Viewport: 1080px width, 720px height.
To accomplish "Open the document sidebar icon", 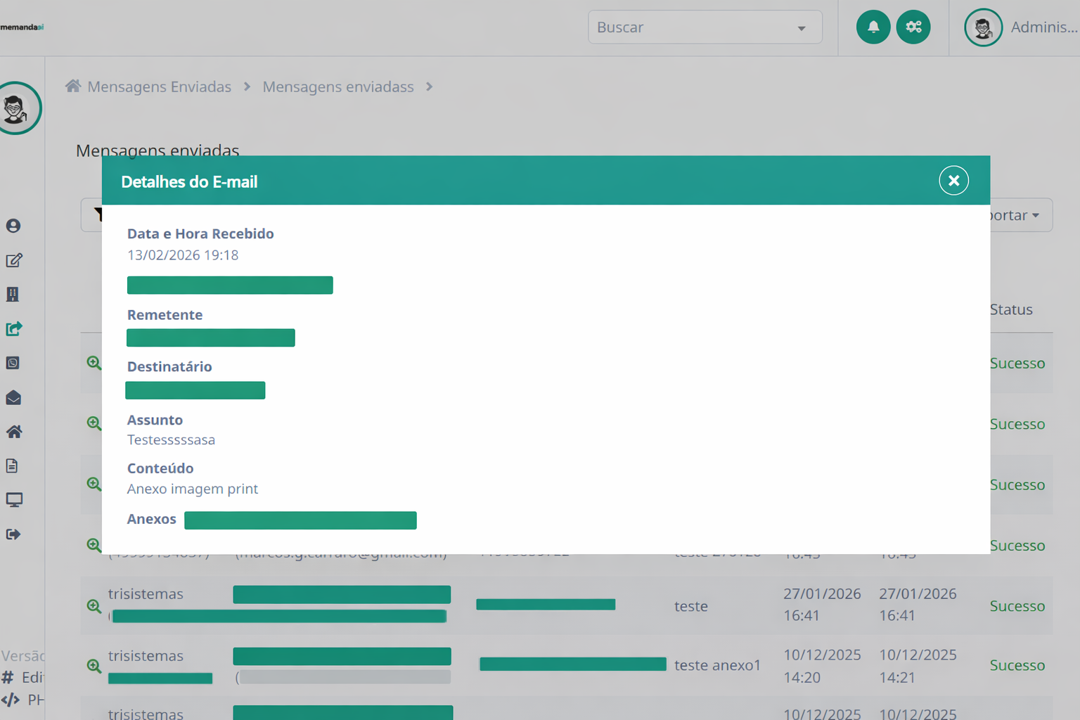I will (12, 465).
